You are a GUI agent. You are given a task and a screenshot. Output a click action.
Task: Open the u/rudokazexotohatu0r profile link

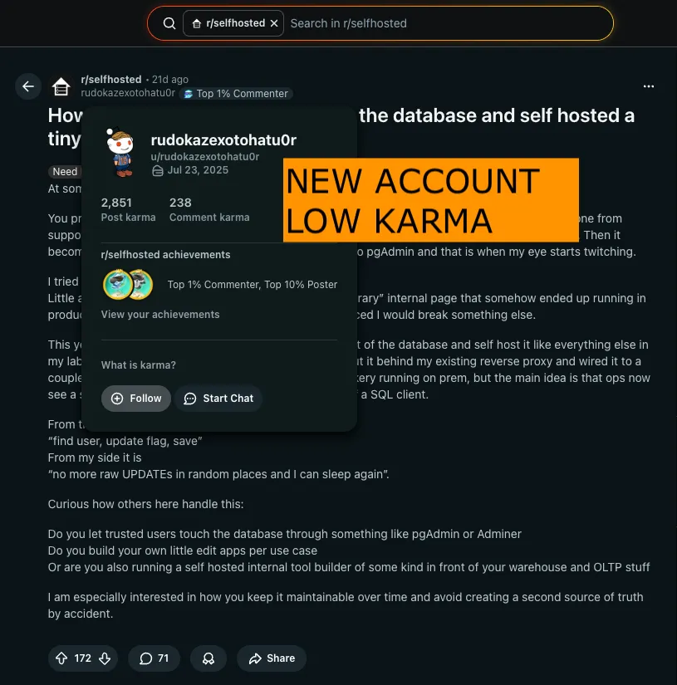[x=205, y=156]
